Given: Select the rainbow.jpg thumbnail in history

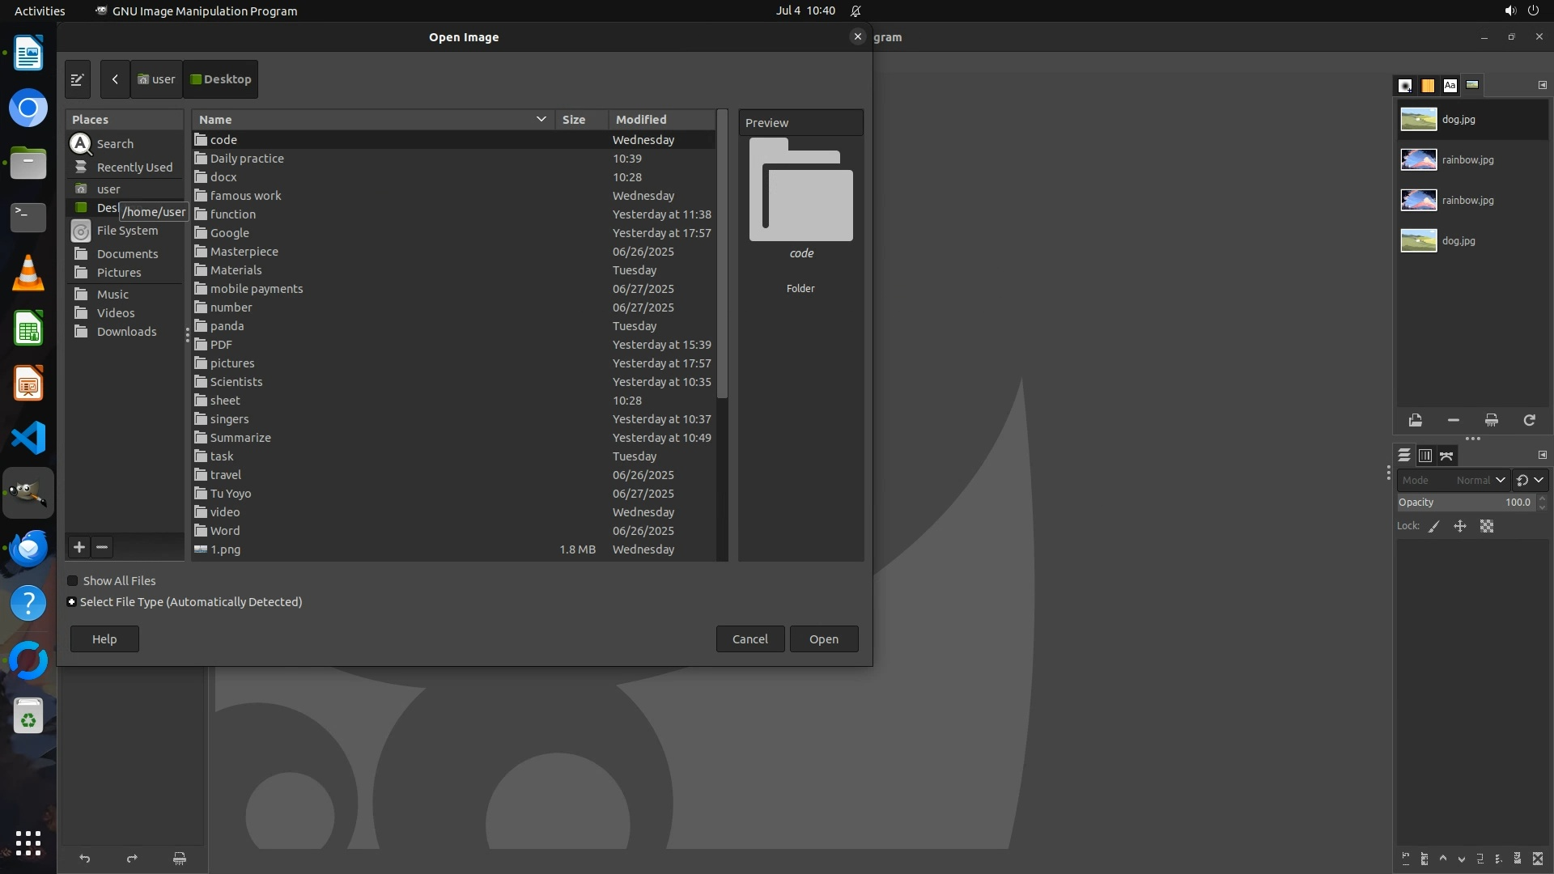Looking at the screenshot, I should click(1418, 160).
